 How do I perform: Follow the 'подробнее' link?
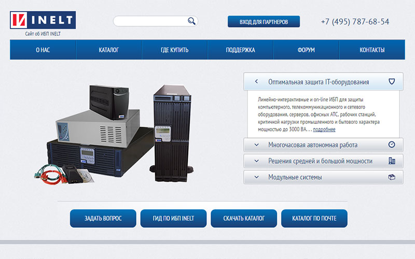[324, 129]
